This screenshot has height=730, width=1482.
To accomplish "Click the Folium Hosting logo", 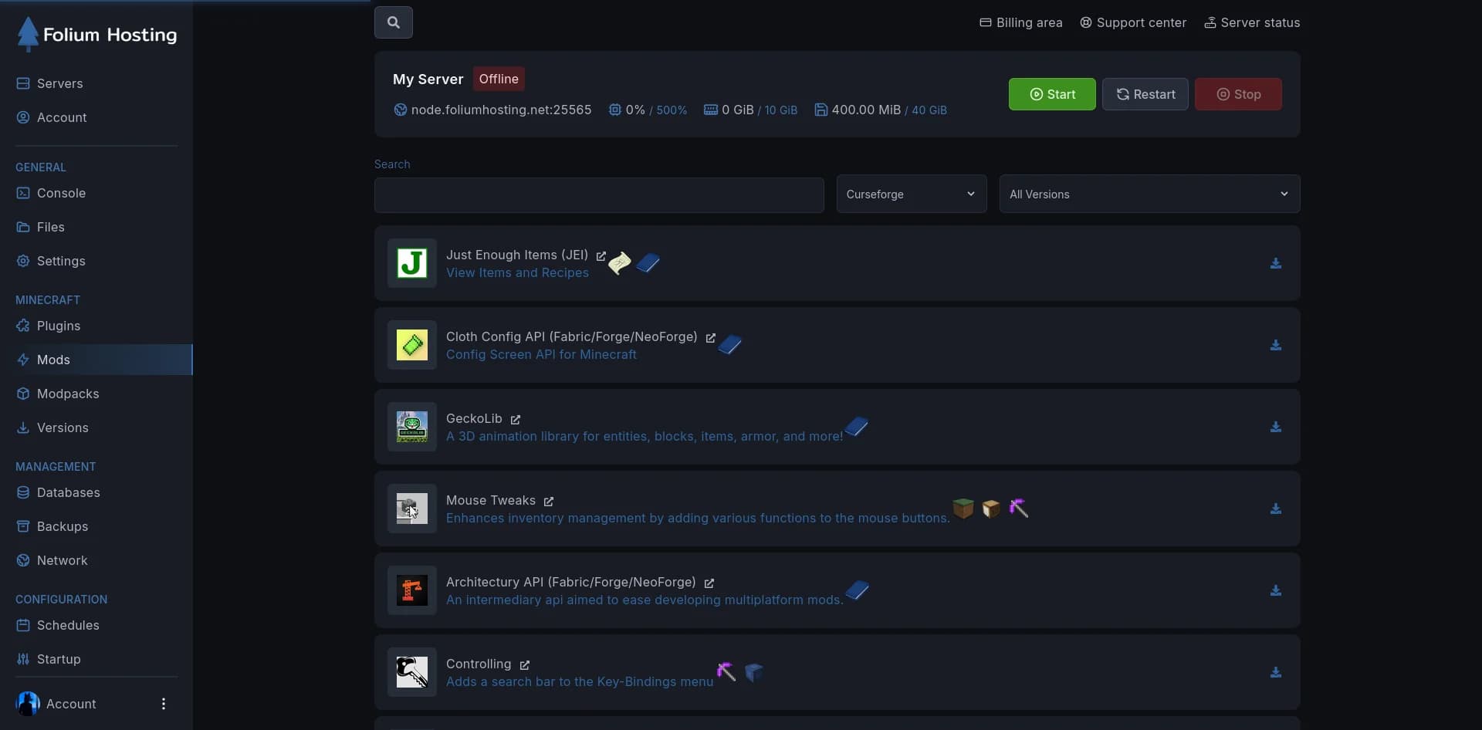I will 96,35.
